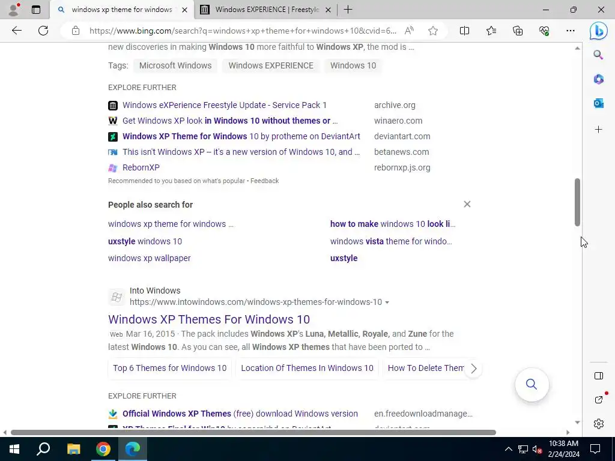The image size is (615, 461).
Task: Click the address bar URL field
Action: pos(243,31)
